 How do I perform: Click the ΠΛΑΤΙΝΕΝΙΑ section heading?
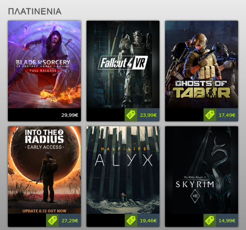click(x=35, y=12)
